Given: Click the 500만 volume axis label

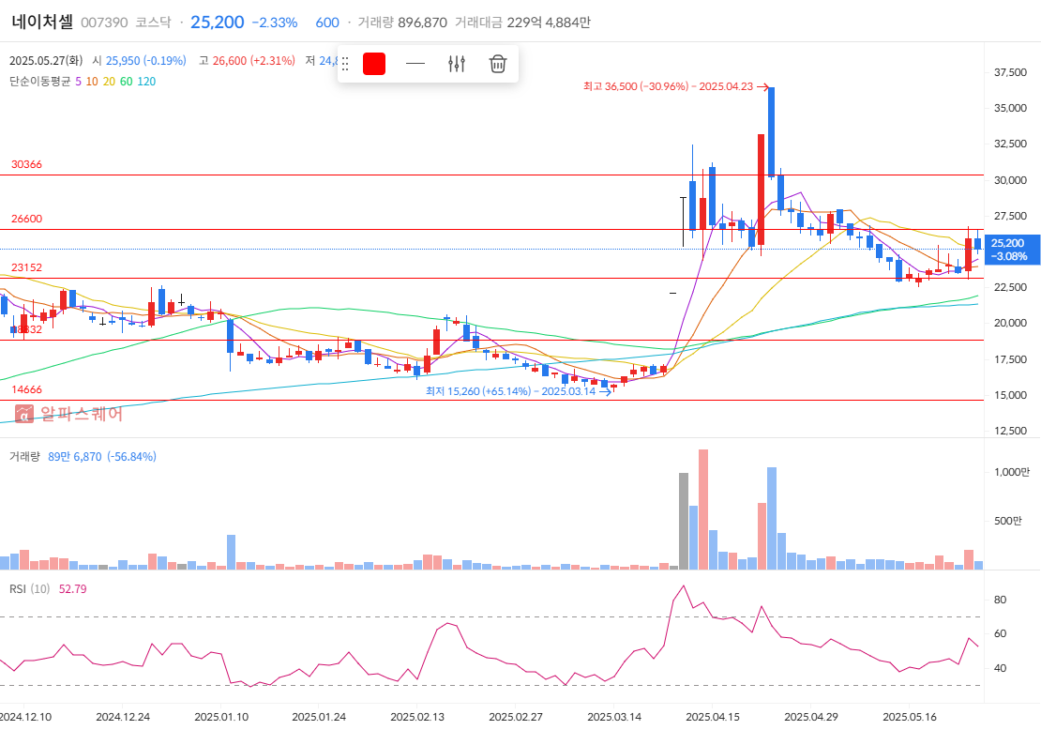Looking at the screenshot, I should coord(1008,520).
